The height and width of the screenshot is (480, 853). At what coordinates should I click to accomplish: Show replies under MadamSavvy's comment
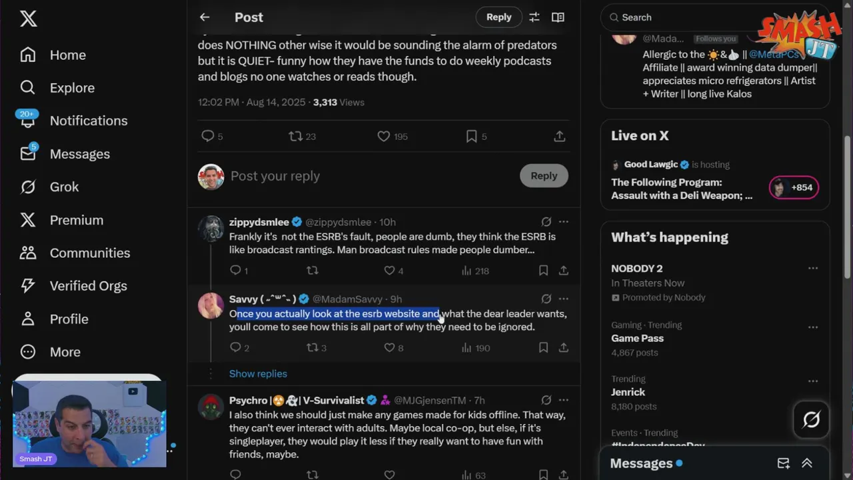coord(258,373)
